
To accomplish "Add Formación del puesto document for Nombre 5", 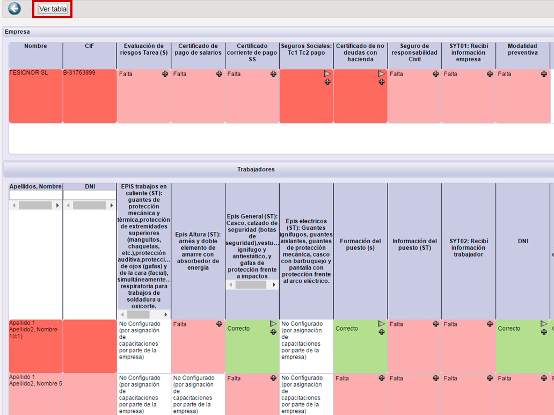I will [381, 378].
